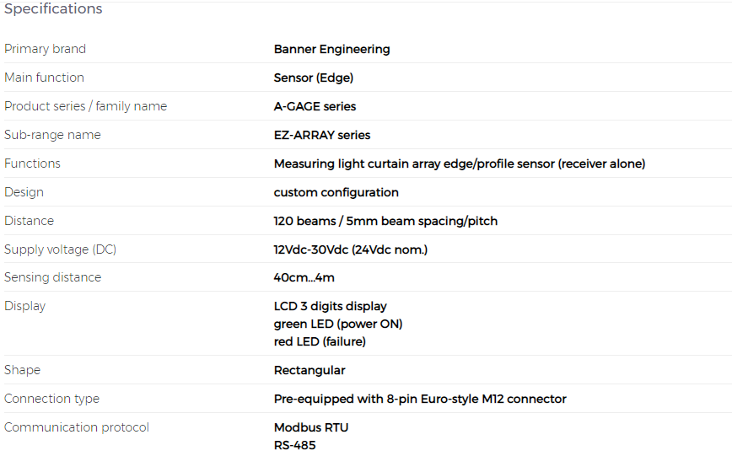Click the Product series / family name label
This screenshot has height=456, width=732.
[85, 106]
